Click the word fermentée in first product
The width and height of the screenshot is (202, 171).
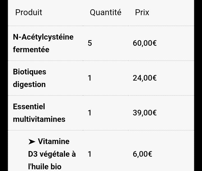[x=31, y=50]
